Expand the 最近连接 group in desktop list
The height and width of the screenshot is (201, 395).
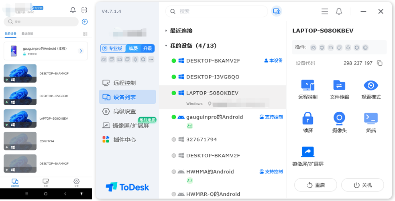tap(166, 31)
